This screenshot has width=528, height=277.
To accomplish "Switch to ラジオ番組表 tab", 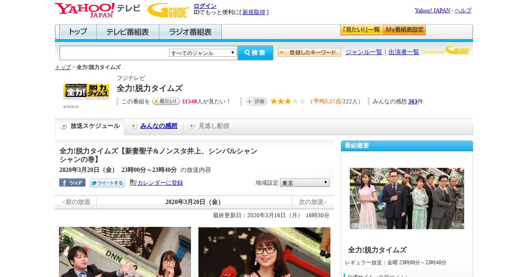I will [x=190, y=32].
